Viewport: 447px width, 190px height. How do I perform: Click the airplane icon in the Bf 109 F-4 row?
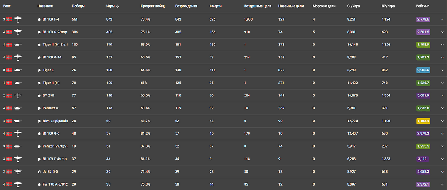tap(18, 19)
